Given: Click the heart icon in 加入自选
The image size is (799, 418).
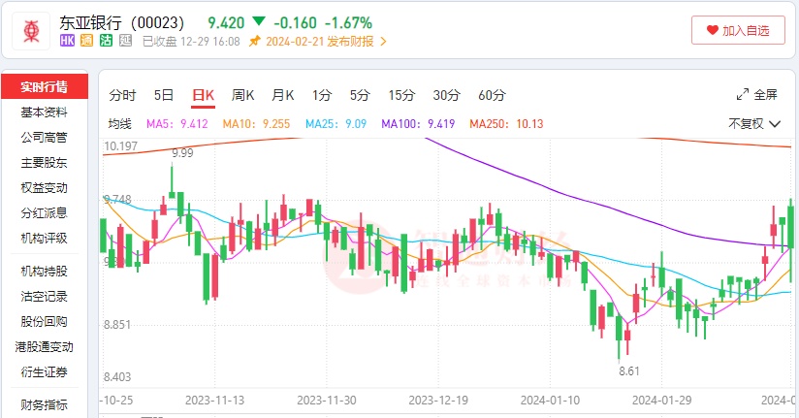Looking at the screenshot, I should pos(712,30).
